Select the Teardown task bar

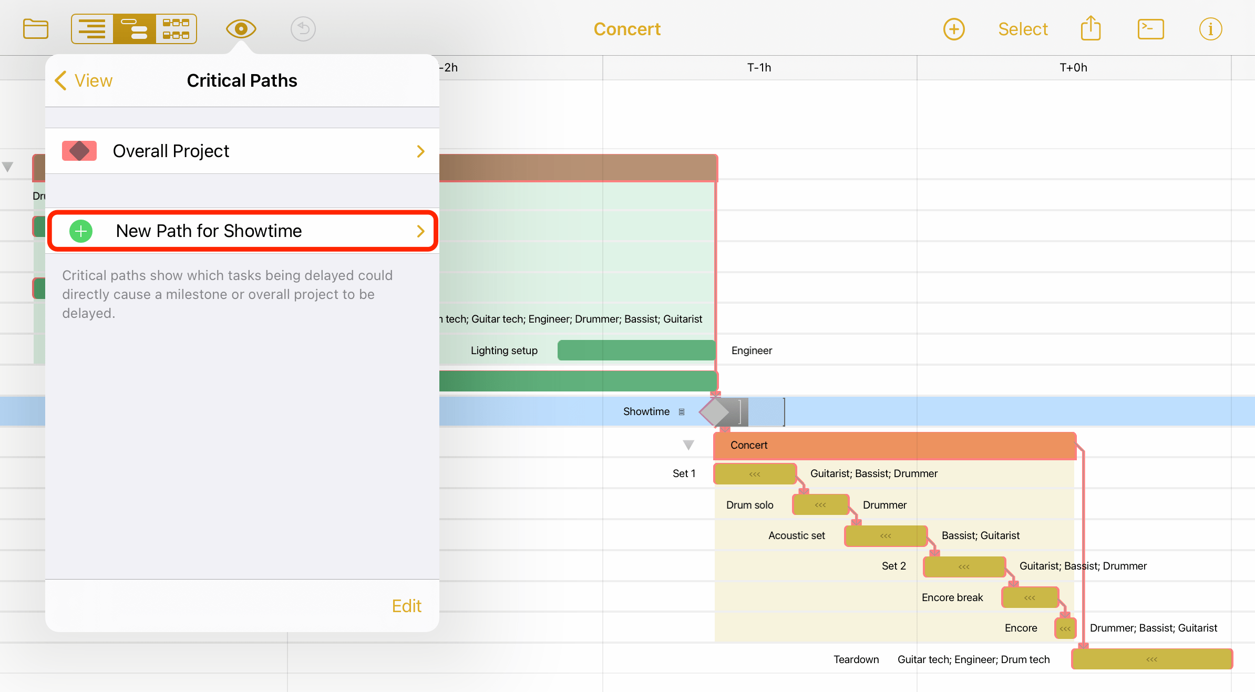pyautogui.click(x=1152, y=659)
